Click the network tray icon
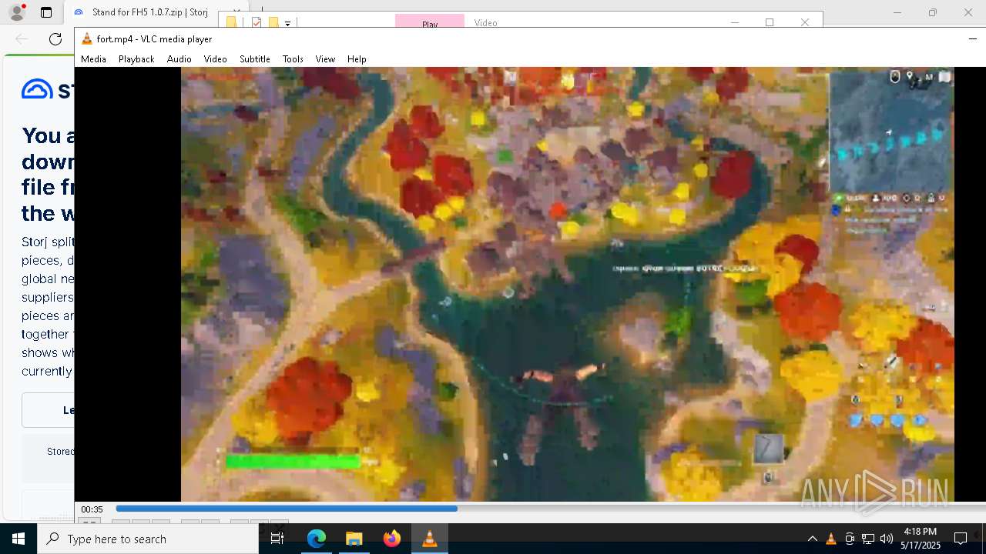This screenshot has height=554, width=986. coord(868,539)
